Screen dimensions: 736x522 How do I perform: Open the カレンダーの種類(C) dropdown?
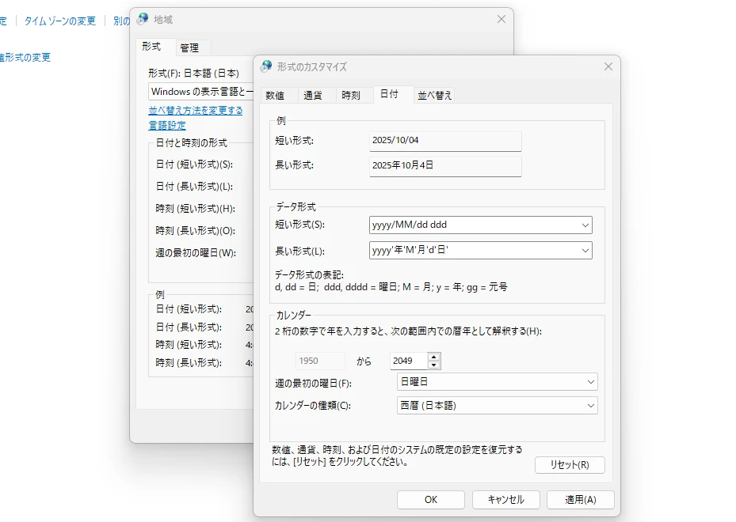(590, 406)
